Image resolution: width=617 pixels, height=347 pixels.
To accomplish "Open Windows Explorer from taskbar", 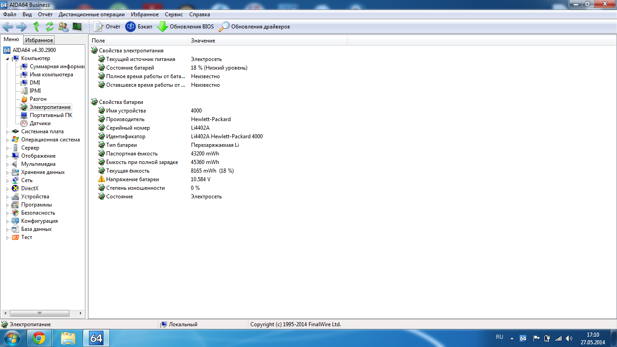I will pos(68,338).
